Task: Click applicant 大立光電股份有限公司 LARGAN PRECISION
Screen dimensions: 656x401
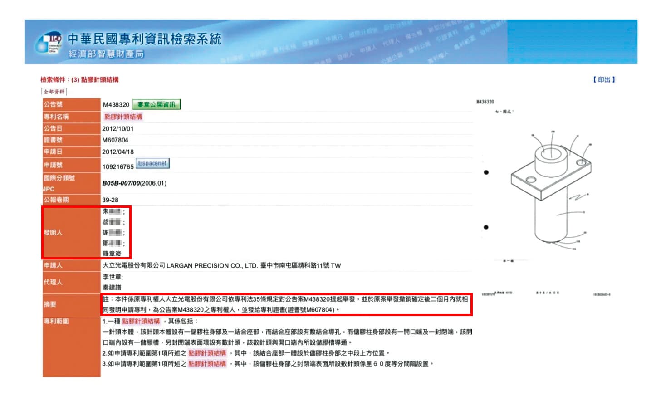Action: [221, 265]
